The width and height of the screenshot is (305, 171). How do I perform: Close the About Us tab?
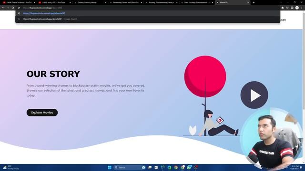tap(248, 2)
